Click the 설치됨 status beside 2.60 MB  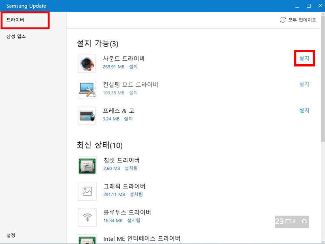click(x=131, y=168)
